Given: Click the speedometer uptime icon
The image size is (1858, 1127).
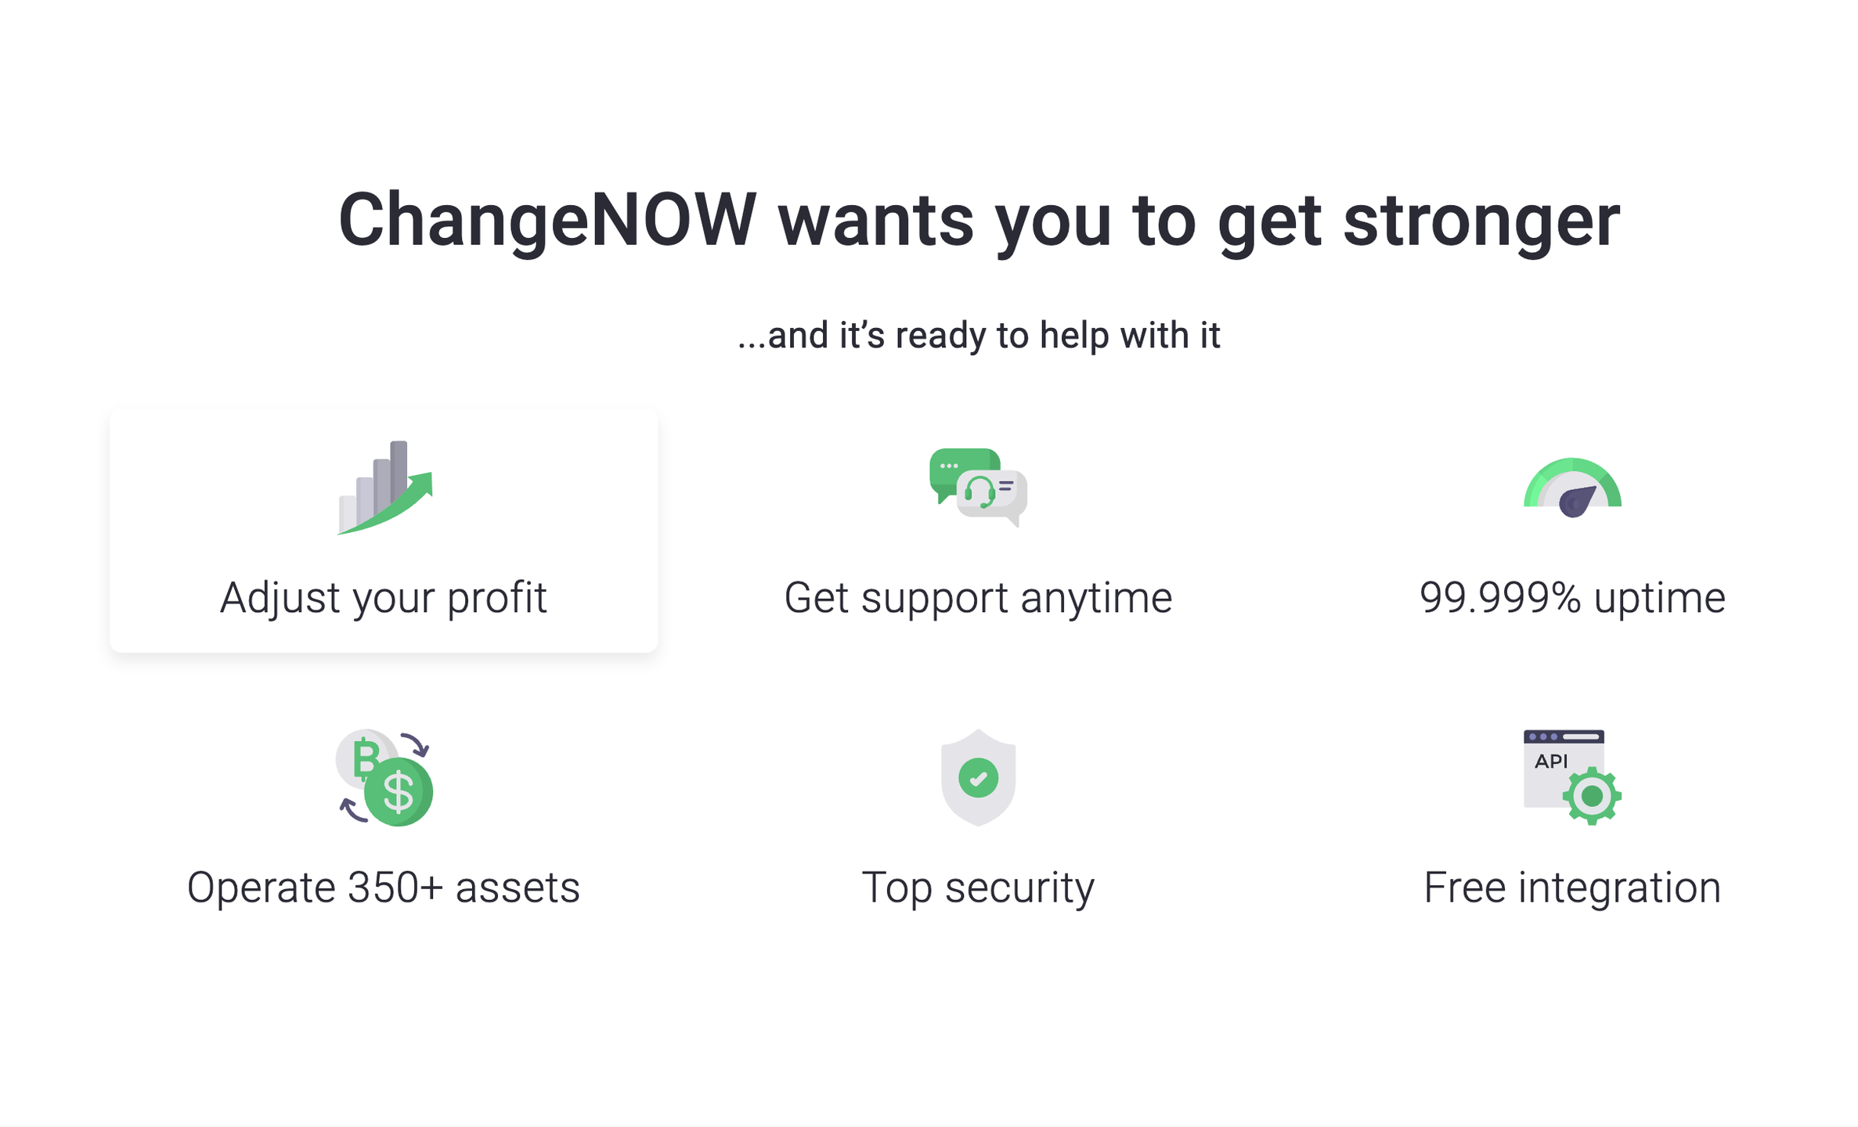Looking at the screenshot, I should coord(1572,485).
